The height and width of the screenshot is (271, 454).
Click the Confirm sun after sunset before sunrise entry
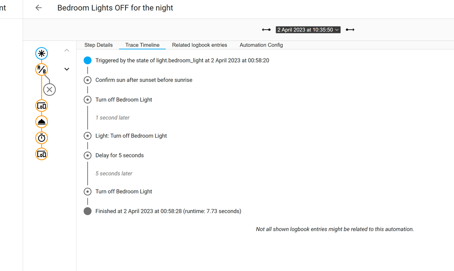point(144,80)
